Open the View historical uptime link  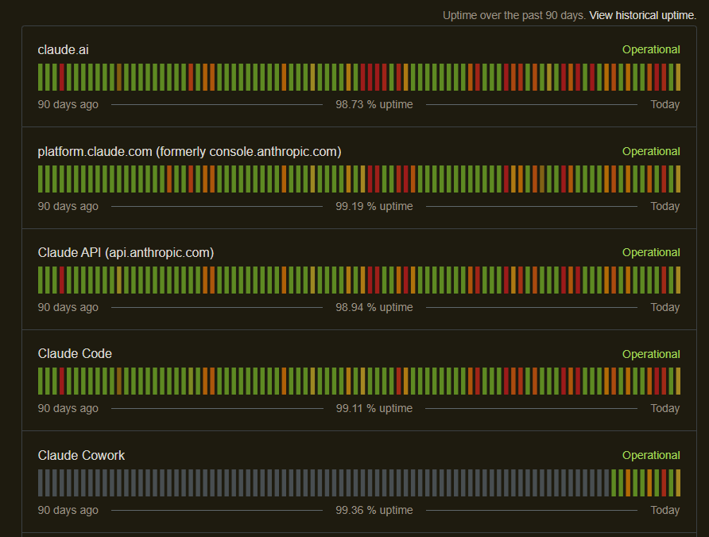point(642,15)
